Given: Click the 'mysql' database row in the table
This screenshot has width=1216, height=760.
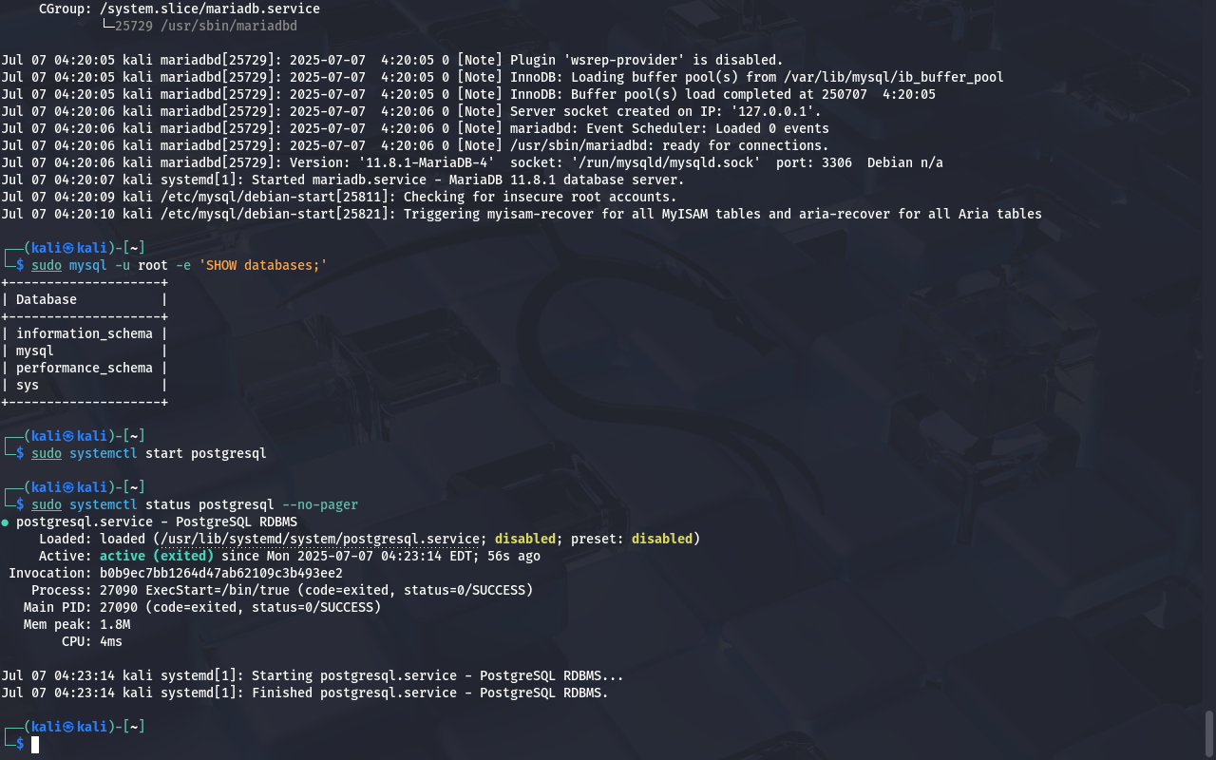Looking at the screenshot, I should pos(85,351).
